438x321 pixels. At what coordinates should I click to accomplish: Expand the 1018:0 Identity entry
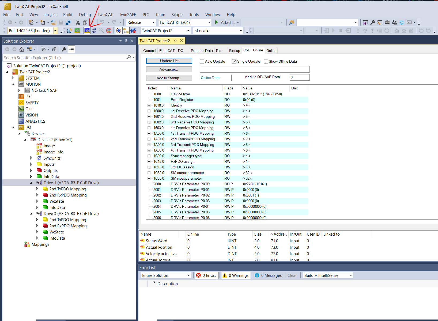149,105
